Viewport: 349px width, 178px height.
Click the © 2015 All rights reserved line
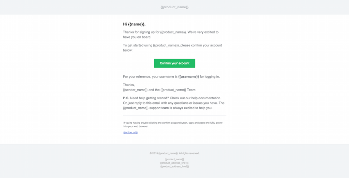[x=174, y=153]
